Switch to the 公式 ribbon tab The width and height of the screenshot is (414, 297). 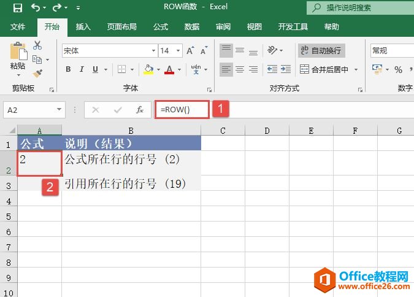(161, 26)
